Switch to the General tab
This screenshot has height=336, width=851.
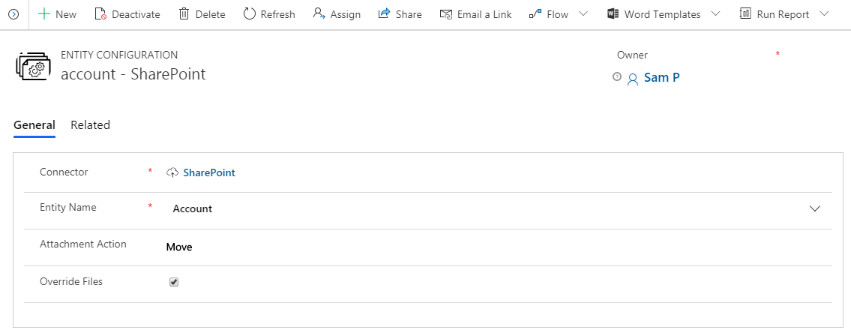(34, 124)
